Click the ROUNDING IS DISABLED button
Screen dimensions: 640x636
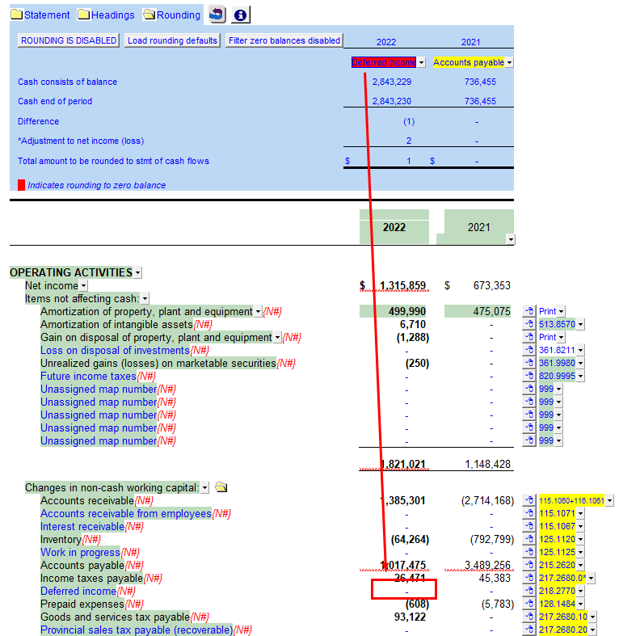69,40
